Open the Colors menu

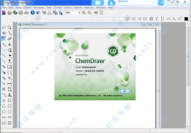[68, 8]
